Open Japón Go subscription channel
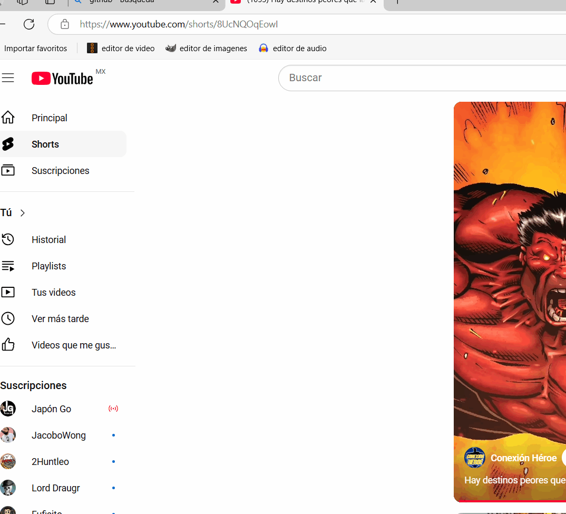Image resolution: width=566 pixels, height=514 pixels. pyautogui.click(x=63, y=409)
